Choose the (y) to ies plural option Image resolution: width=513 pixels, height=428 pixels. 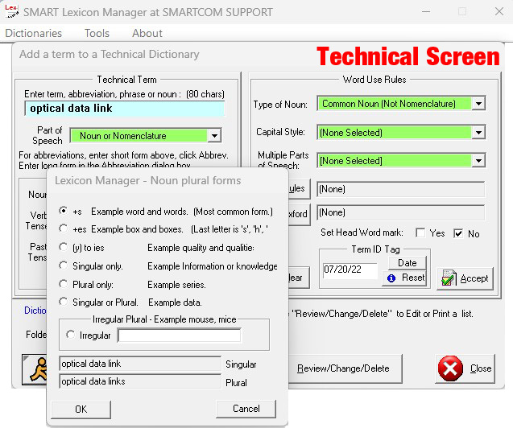(x=64, y=247)
